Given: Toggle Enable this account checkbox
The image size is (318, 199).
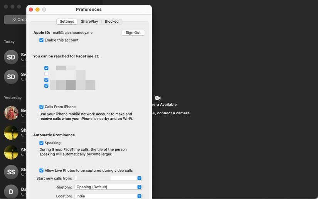Looking at the screenshot, I should (41, 40).
